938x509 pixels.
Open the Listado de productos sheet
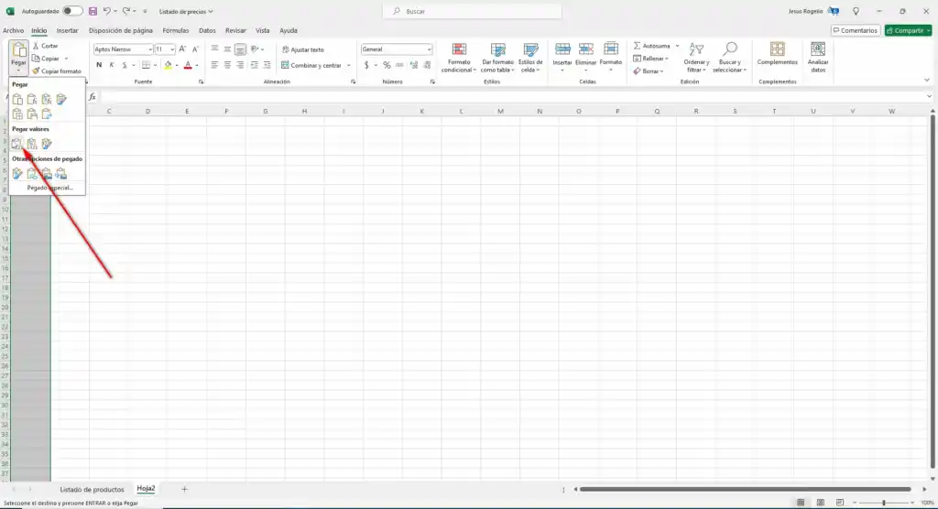(x=92, y=489)
